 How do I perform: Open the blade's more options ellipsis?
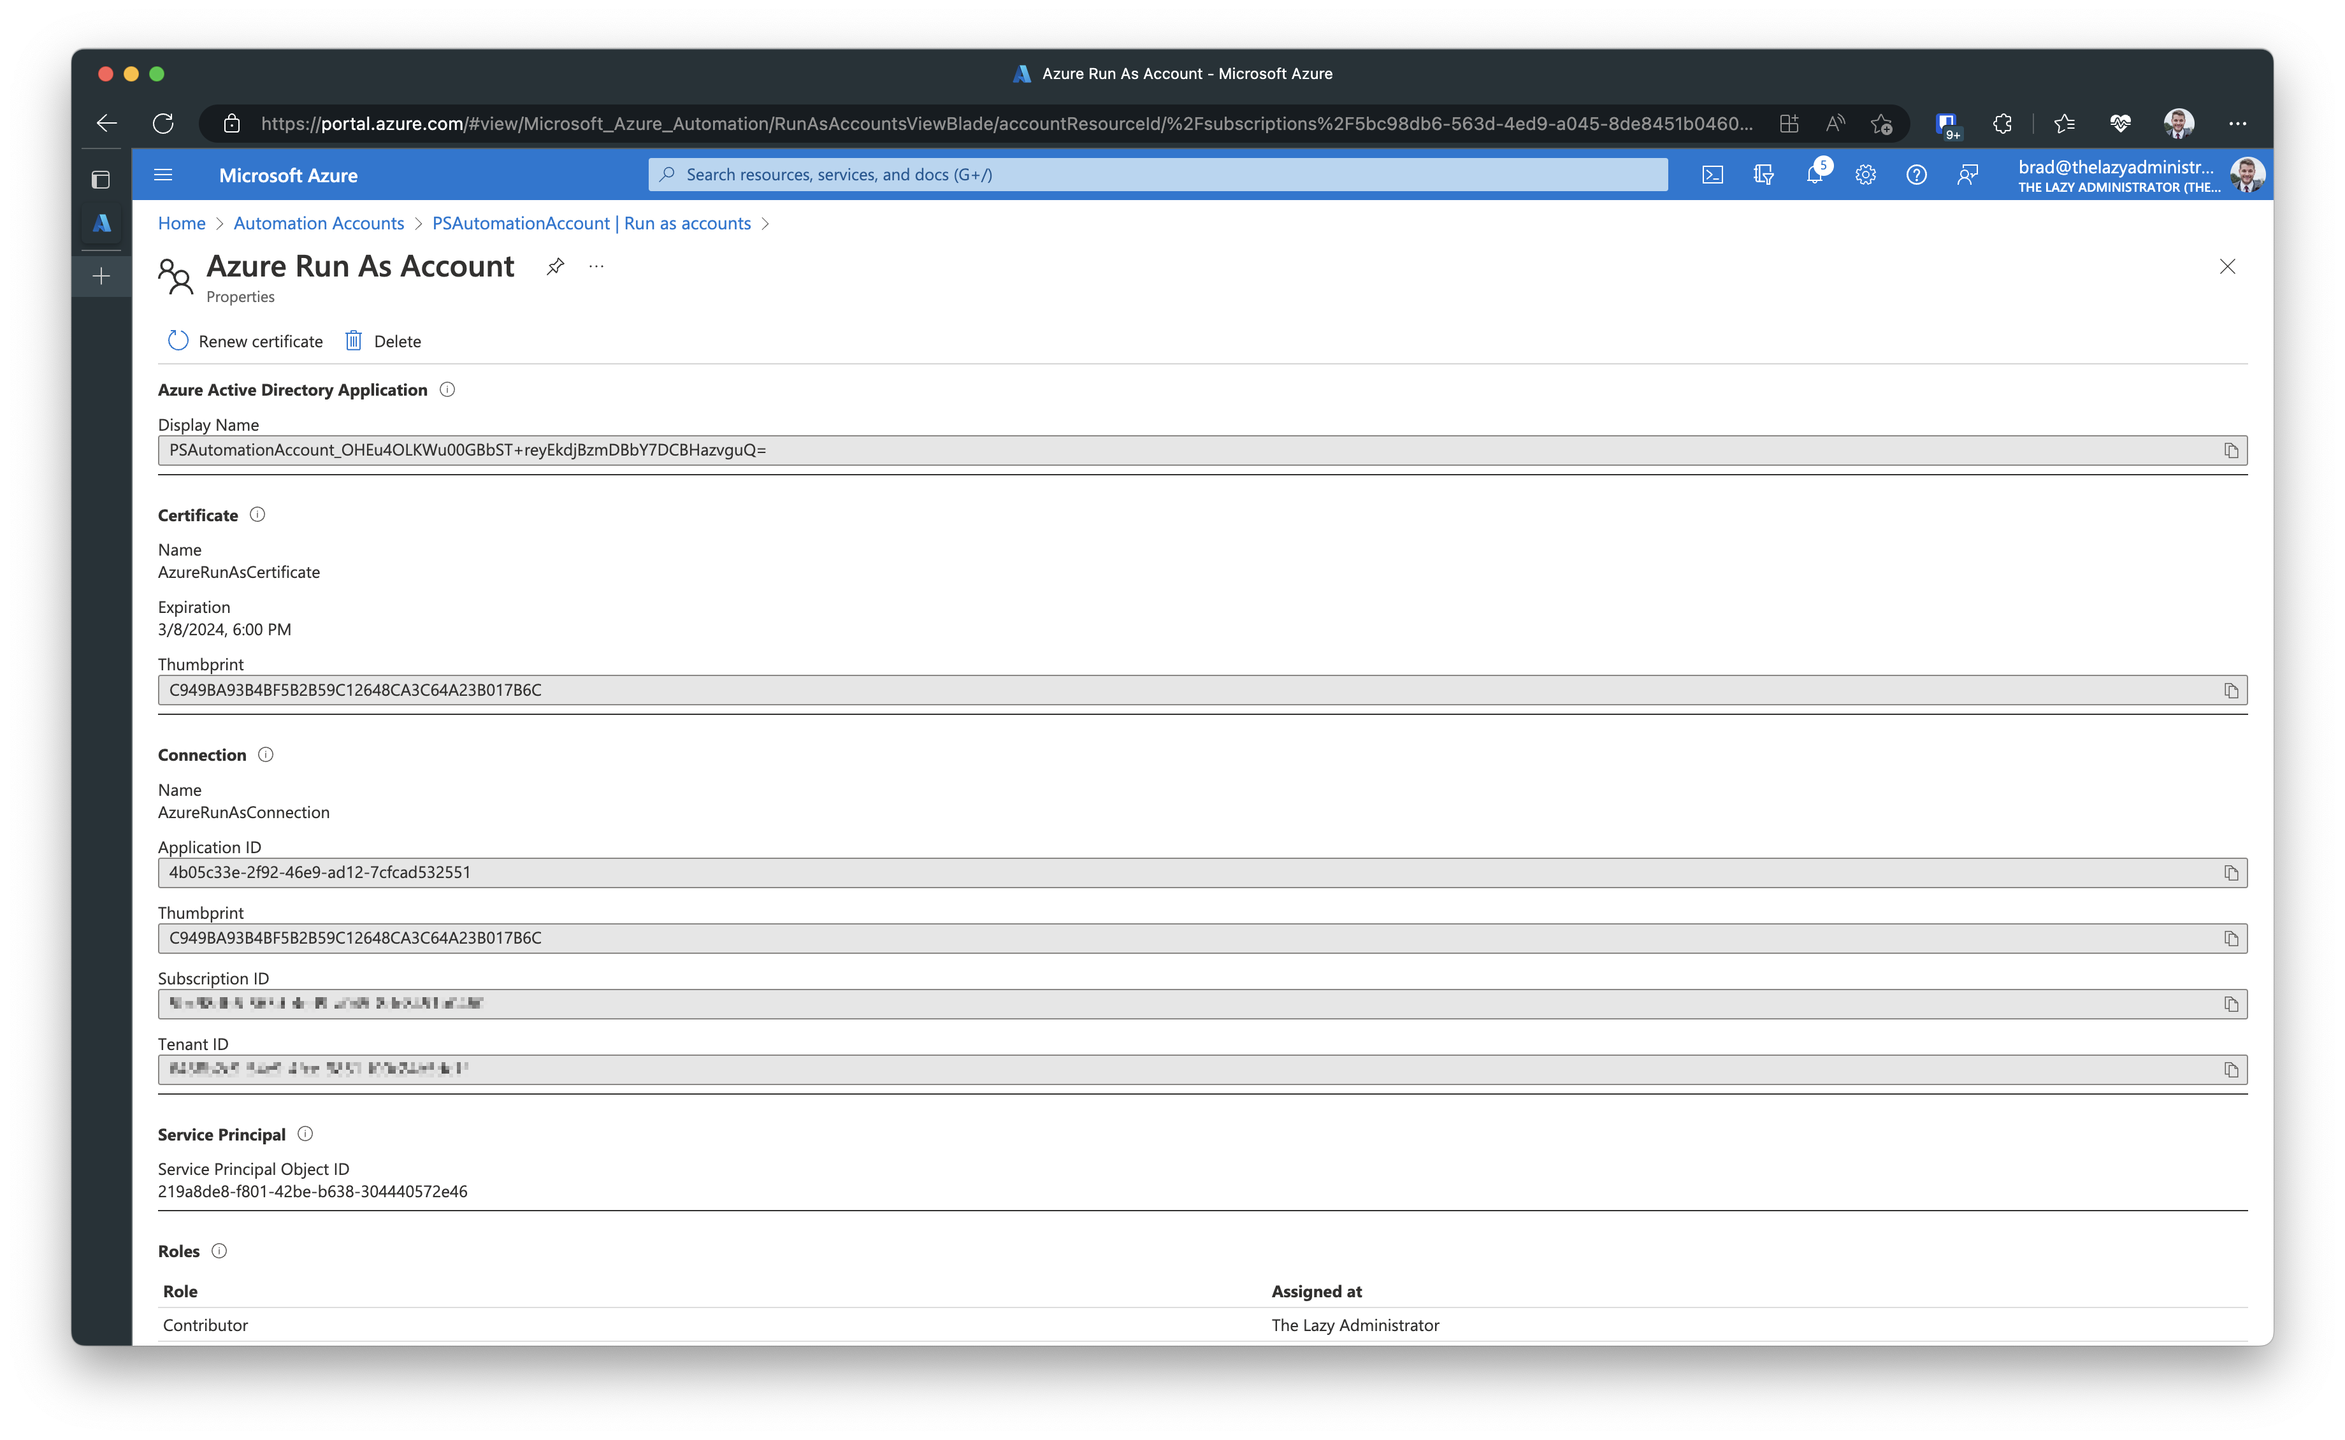596,267
